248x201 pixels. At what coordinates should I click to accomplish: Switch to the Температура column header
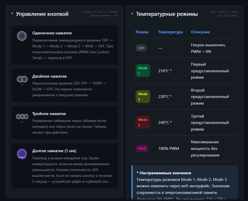coord(170,32)
